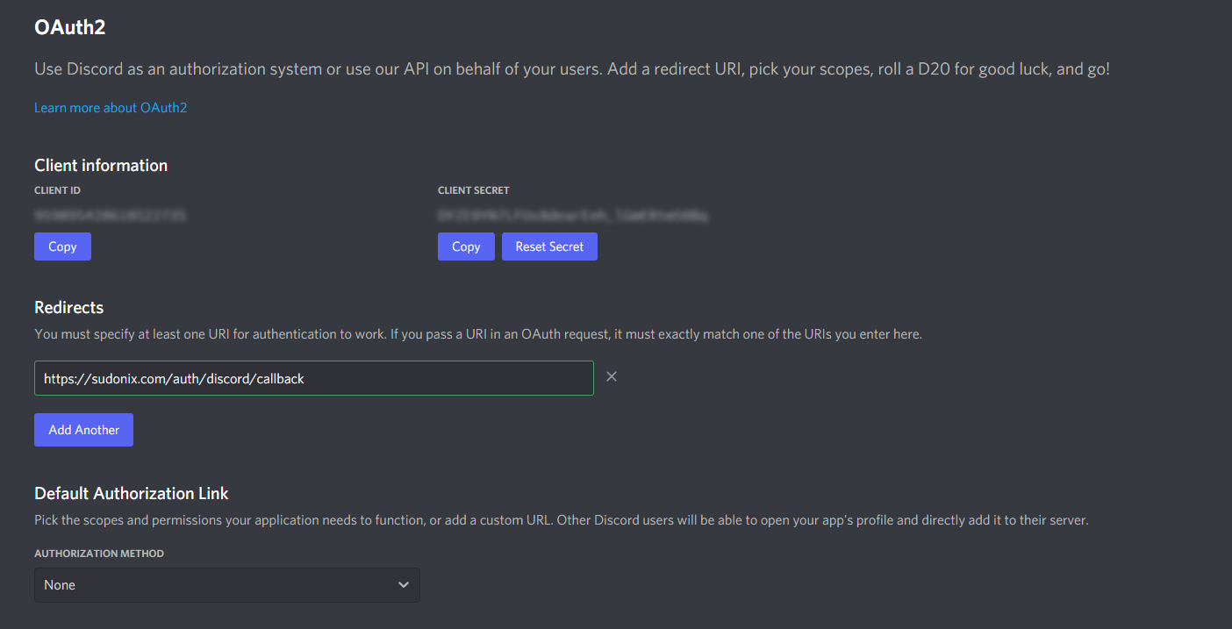Click the Add Another redirect button
Screen dimensions: 1232x629
83,430
